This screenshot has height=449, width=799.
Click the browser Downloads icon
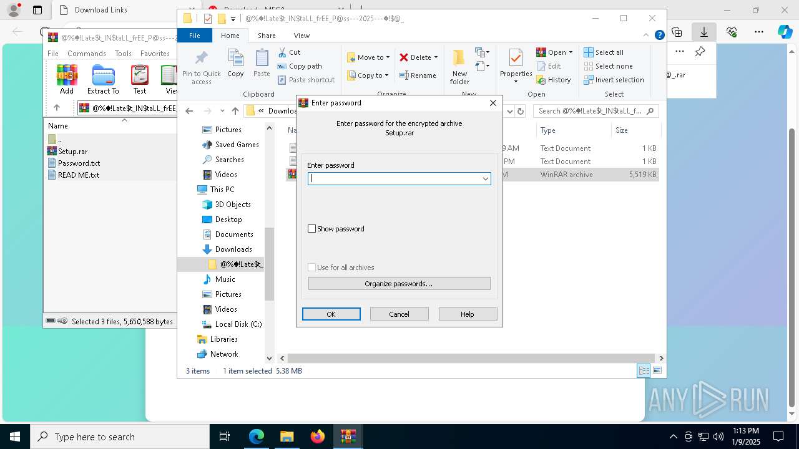703,32
